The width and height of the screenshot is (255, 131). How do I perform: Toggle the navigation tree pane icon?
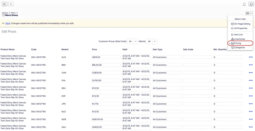(4, 4)
